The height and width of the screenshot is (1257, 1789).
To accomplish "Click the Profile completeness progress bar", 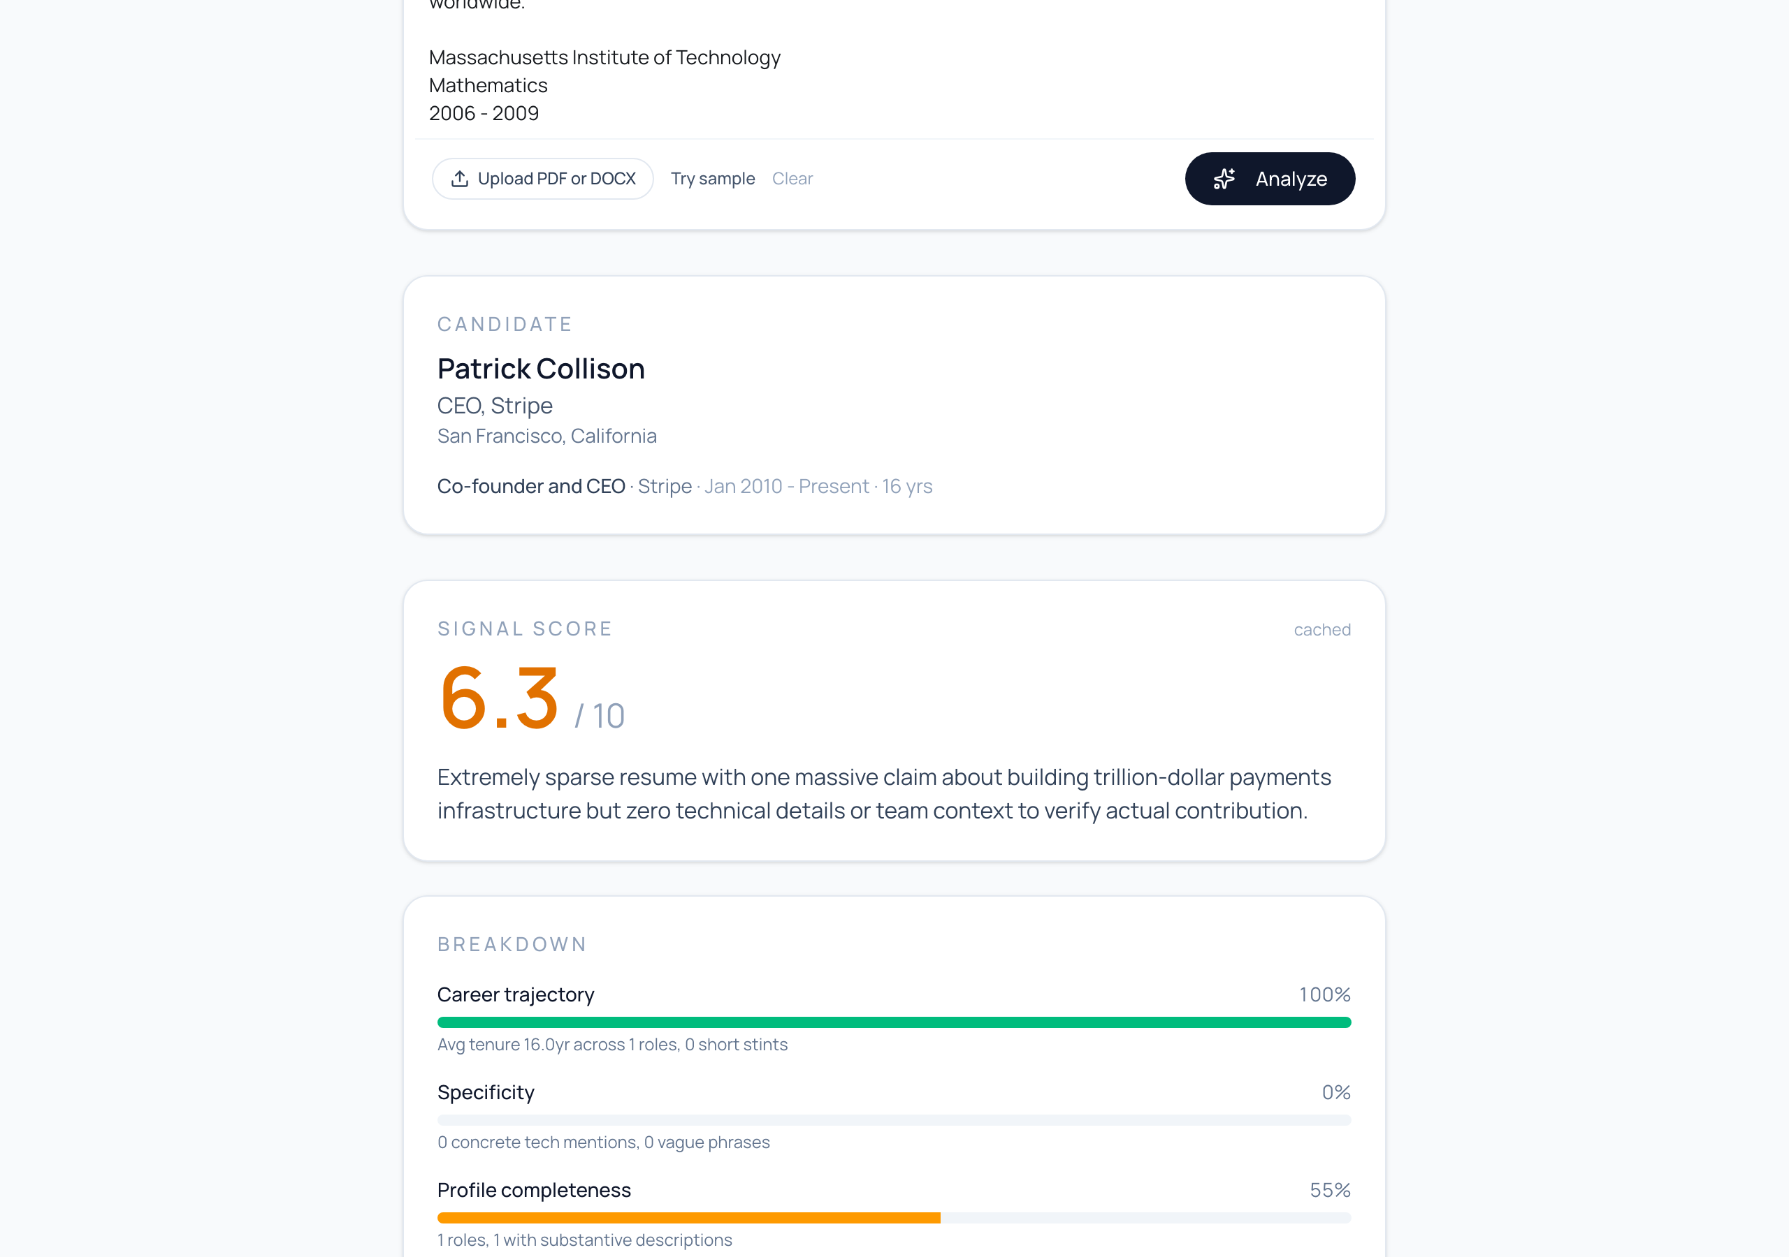I will tap(894, 1217).
